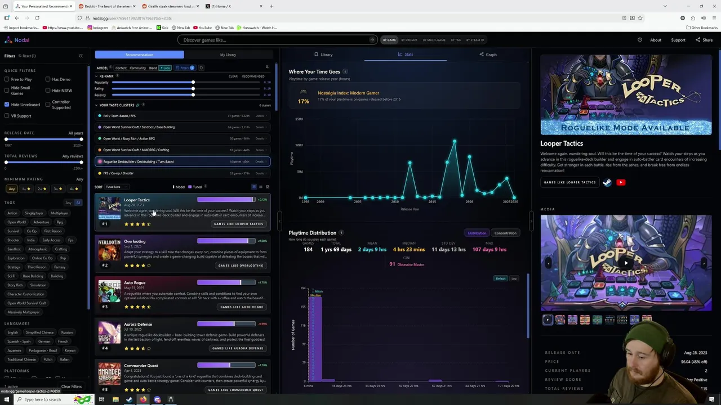Enable the Controller Supported checkbox
The height and width of the screenshot is (405, 721).
48,105
